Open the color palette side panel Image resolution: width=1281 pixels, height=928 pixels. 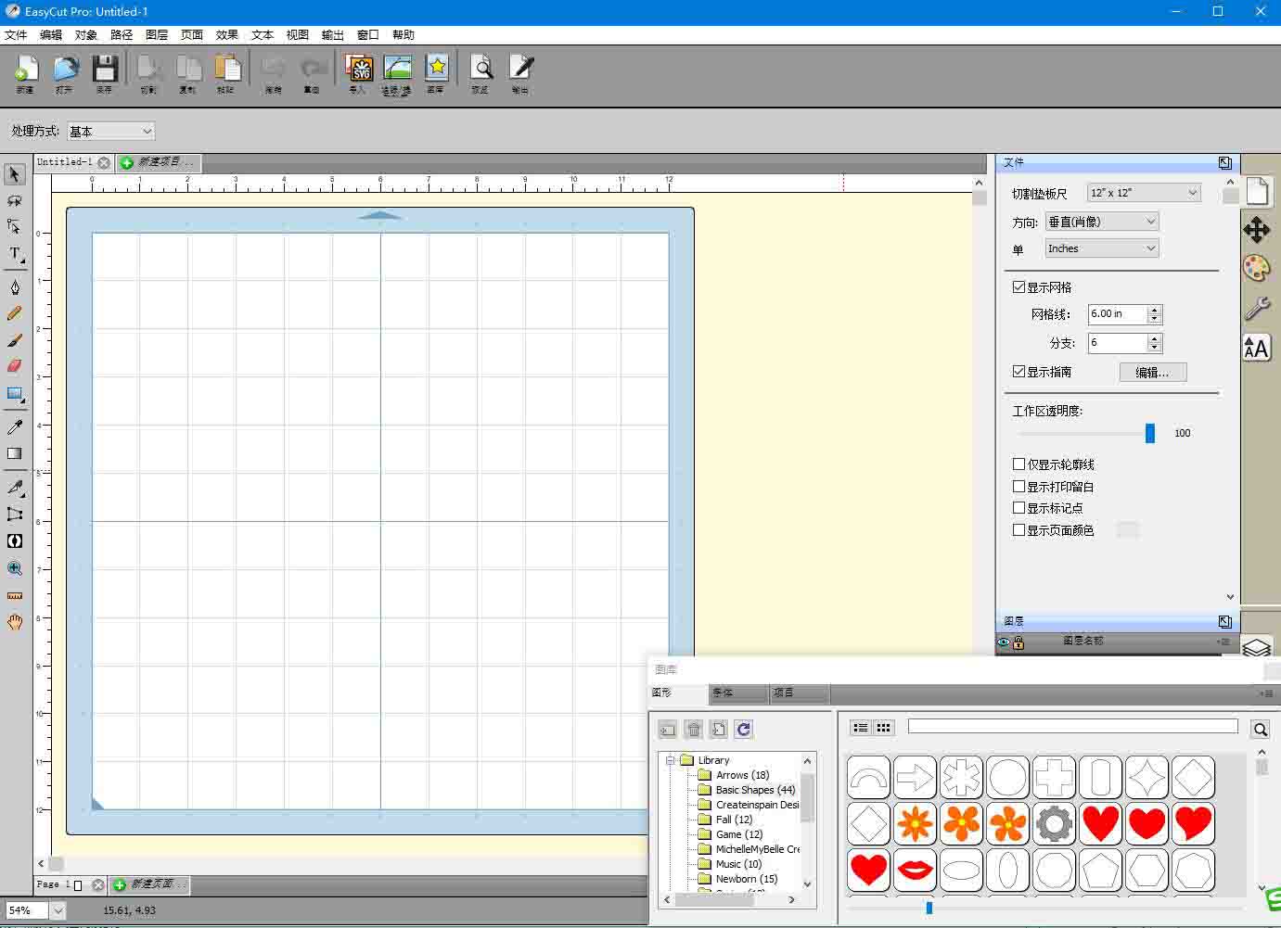point(1257,268)
